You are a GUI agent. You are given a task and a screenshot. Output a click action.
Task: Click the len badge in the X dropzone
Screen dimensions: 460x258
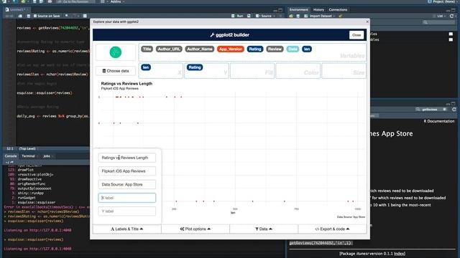(146, 67)
